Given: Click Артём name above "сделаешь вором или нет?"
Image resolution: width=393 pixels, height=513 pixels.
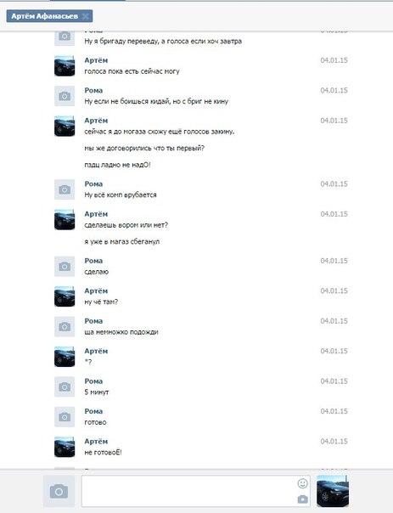Looking at the screenshot, I should coord(96,214).
